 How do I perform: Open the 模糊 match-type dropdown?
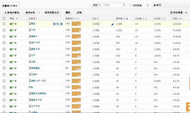(96, 5)
